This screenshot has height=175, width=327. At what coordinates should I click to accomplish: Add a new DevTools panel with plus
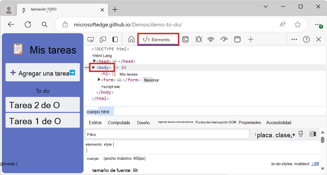[250, 39]
